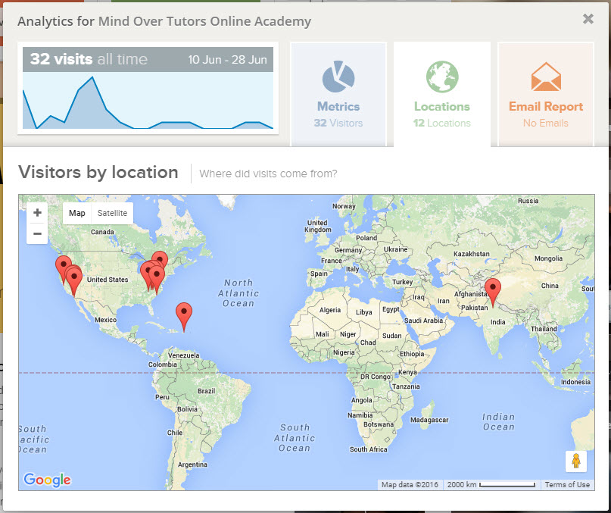
Task: Click the Brazil label on map
Action: pos(206,390)
